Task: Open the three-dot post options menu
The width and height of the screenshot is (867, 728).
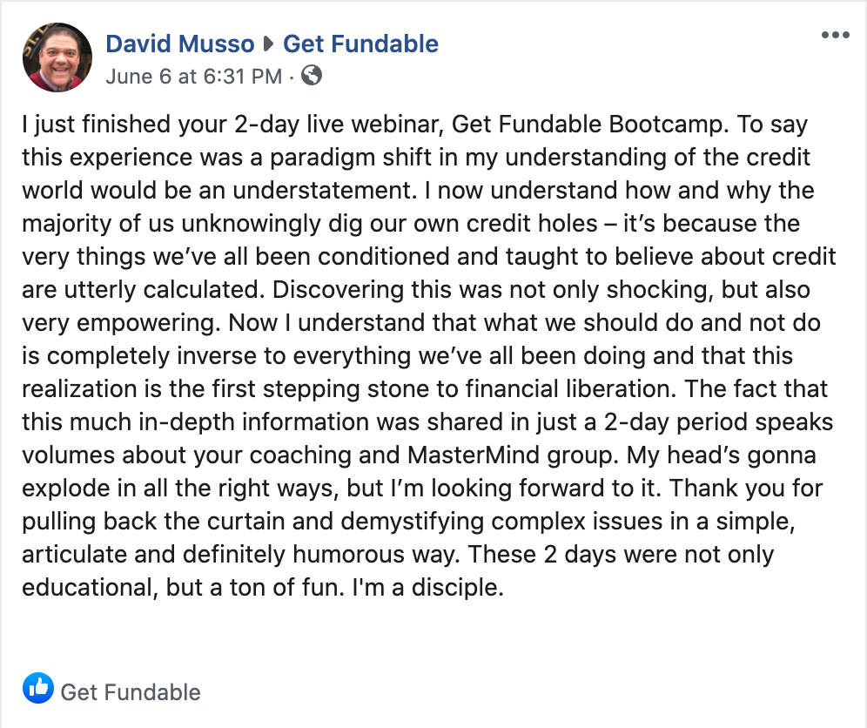Action: coord(835,35)
